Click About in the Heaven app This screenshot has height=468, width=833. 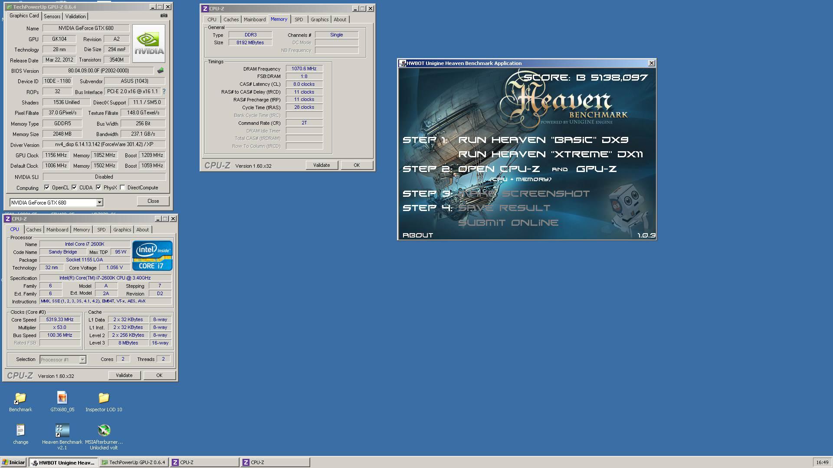[418, 235]
